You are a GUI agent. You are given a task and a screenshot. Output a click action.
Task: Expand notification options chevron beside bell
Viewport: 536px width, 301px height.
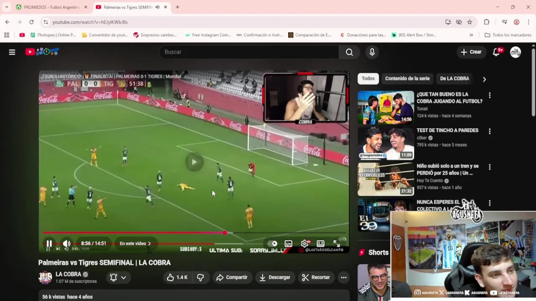tap(124, 277)
